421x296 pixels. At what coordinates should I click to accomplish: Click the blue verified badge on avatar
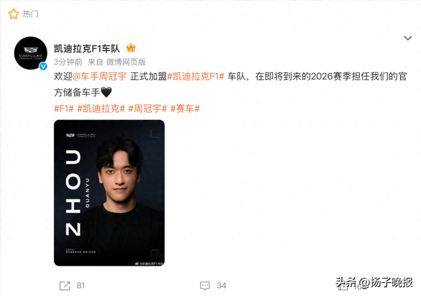(43, 66)
